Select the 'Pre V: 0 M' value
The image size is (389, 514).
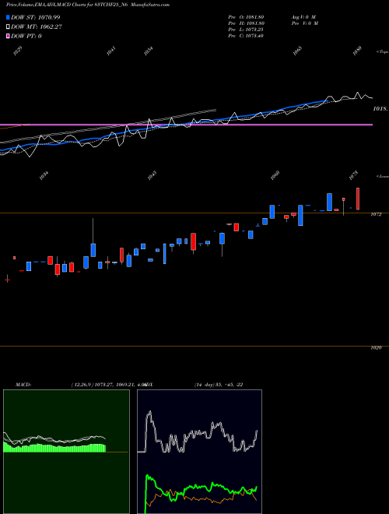(x=305, y=23)
